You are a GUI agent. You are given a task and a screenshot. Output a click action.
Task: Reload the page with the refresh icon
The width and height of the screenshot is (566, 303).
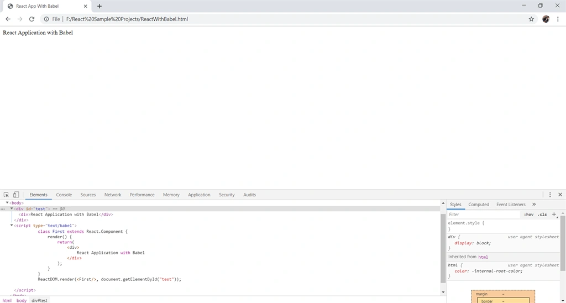point(32,19)
